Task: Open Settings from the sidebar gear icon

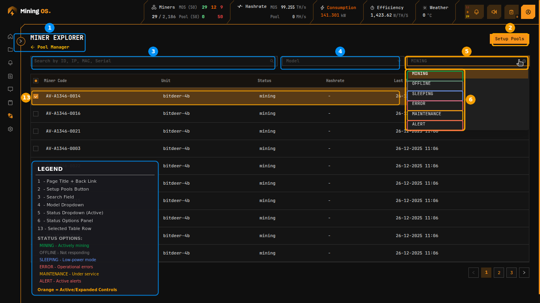Action: click(10, 129)
